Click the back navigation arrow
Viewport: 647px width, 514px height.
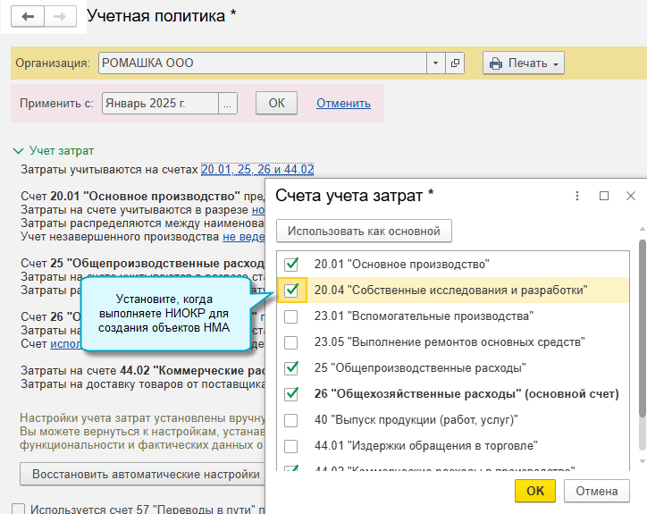click(28, 17)
